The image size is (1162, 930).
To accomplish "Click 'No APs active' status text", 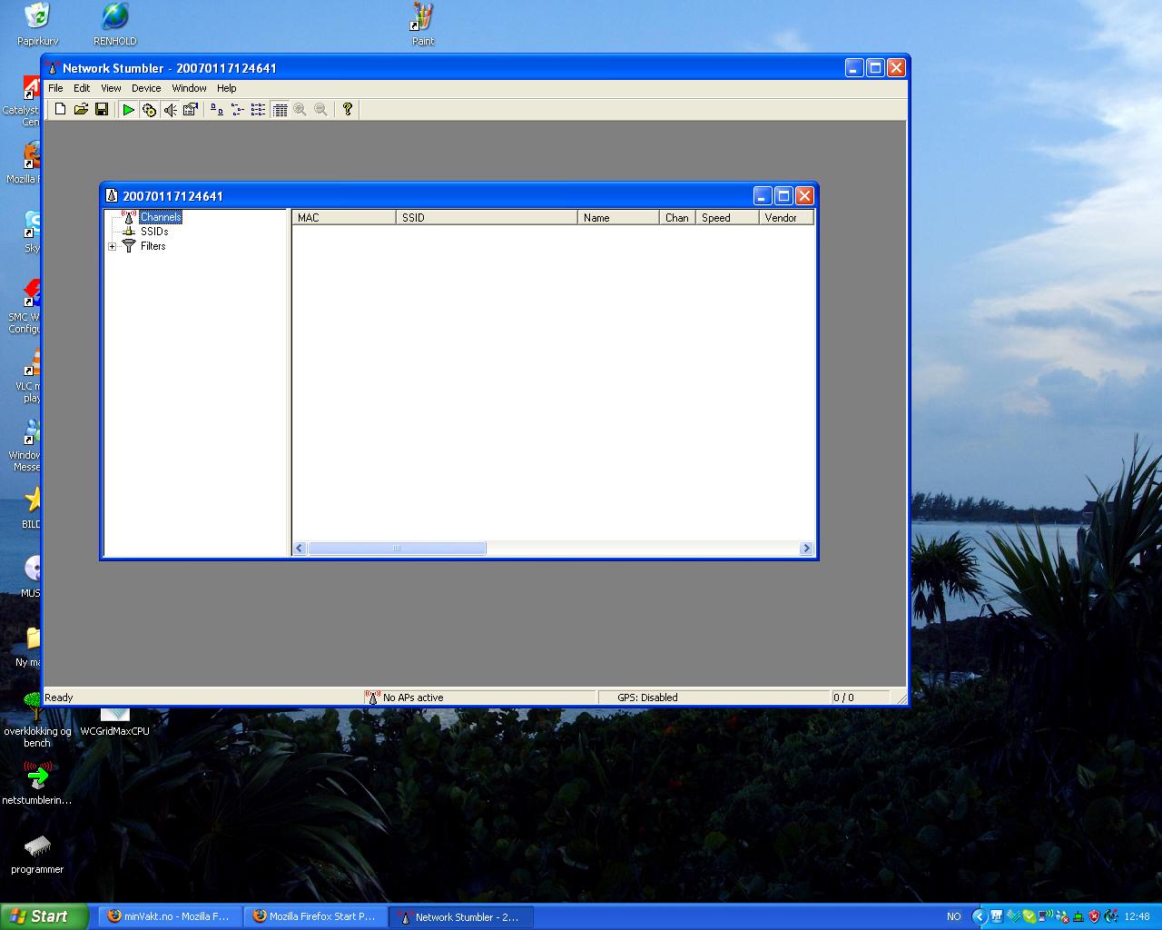I will click(413, 697).
